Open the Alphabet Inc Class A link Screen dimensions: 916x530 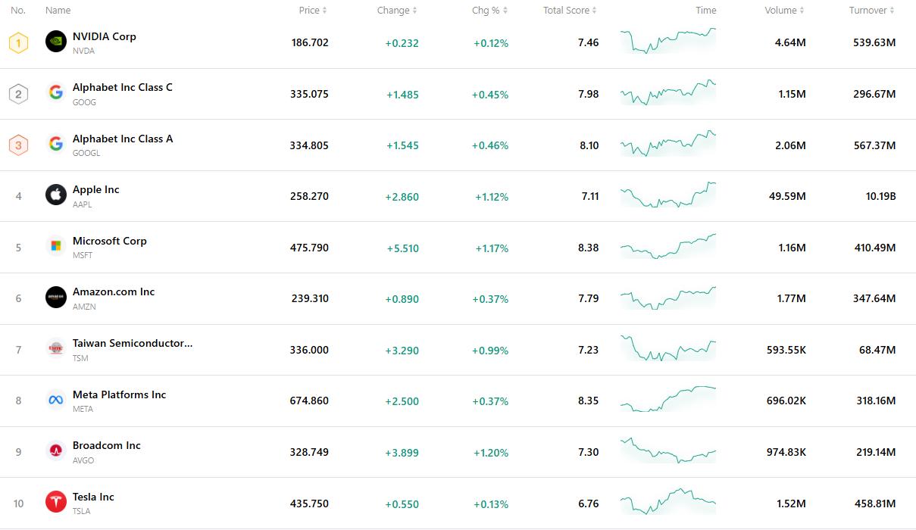click(x=123, y=139)
